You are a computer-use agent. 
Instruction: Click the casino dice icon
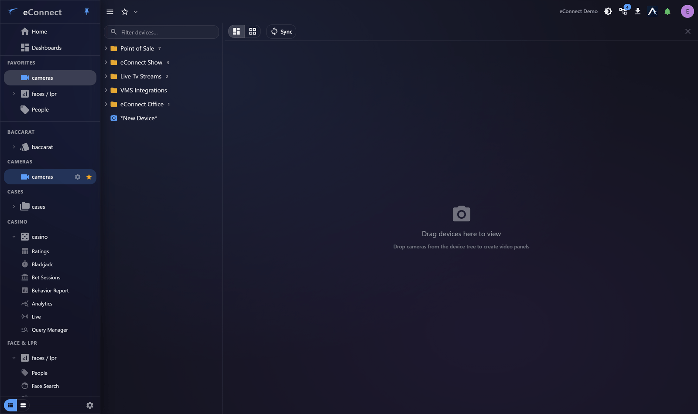coord(25,237)
